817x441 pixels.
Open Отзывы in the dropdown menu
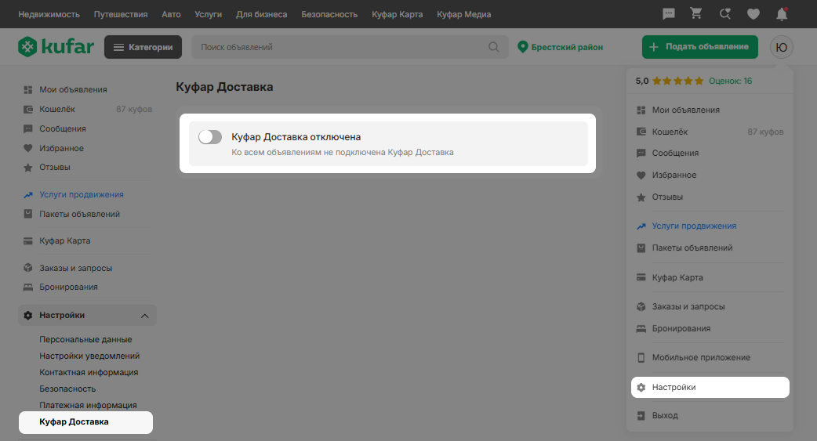tap(667, 197)
